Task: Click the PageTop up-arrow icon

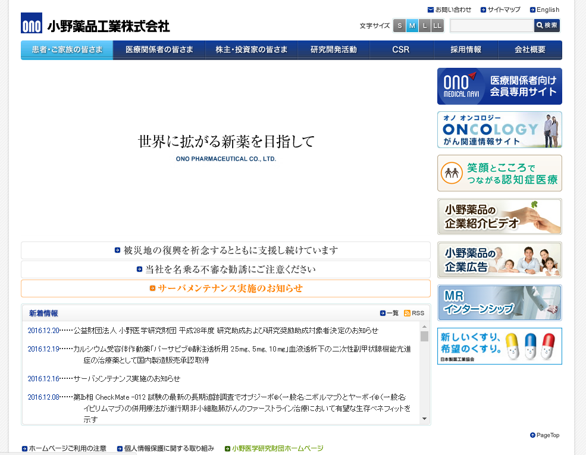Action: click(x=532, y=435)
